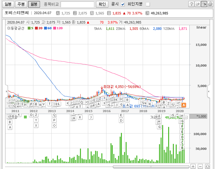
Task: Zoom in with the plus button
Action: 193,166
